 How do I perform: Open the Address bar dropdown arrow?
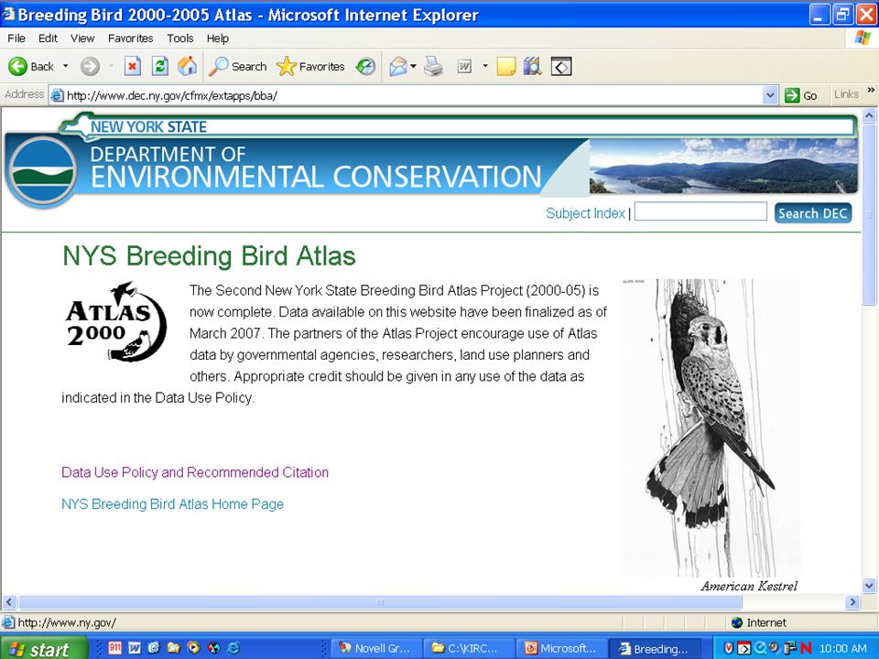(770, 95)
